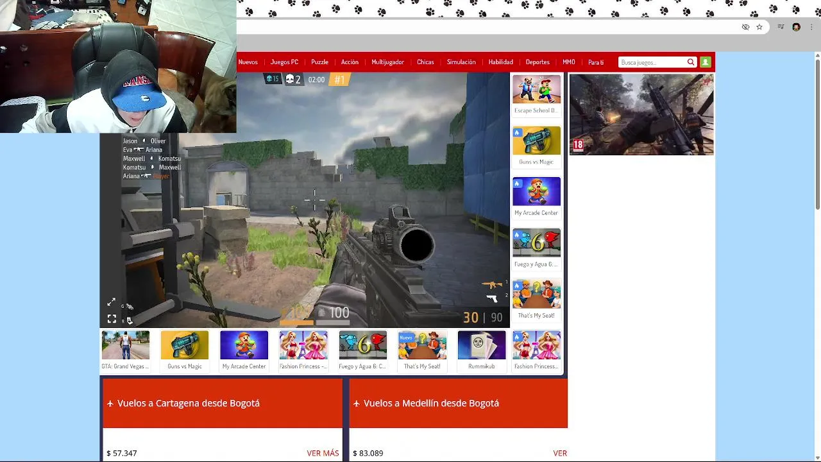Open the media control playlist icon
The width and height of the screenshot is (821, 462).
[781, 27]
